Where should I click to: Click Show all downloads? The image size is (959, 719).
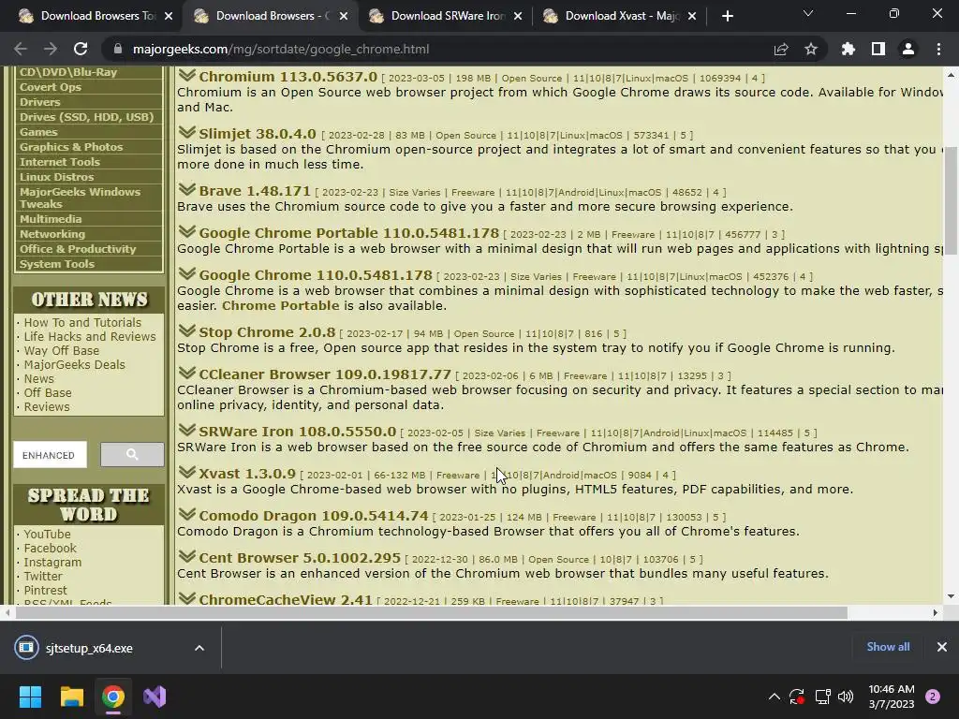point(888,647)
